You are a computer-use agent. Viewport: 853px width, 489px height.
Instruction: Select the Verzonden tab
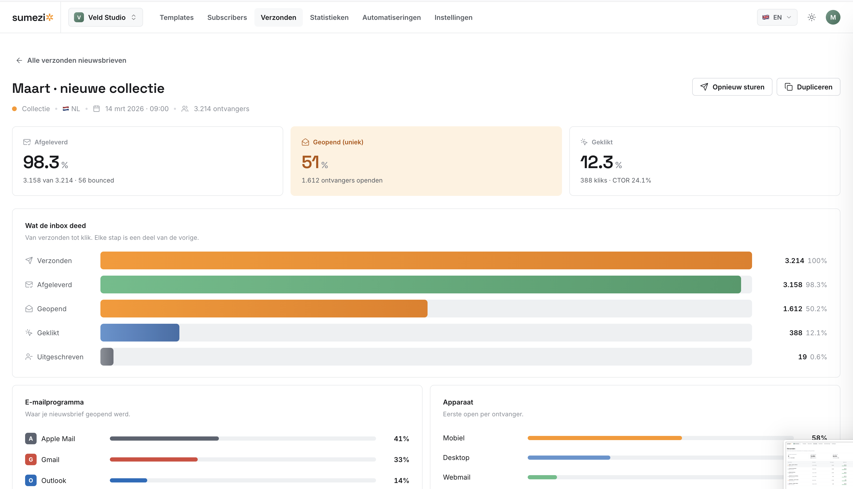[278, 17]
